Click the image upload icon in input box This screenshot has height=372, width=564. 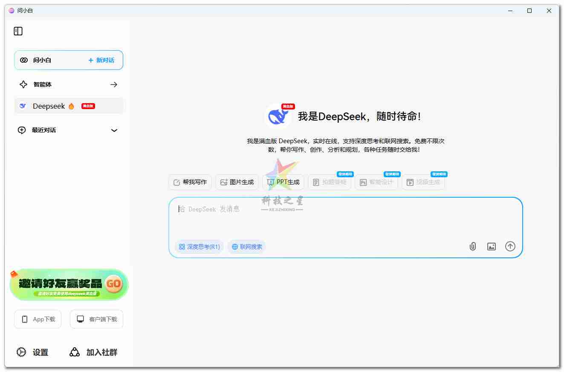pos(491,246)
